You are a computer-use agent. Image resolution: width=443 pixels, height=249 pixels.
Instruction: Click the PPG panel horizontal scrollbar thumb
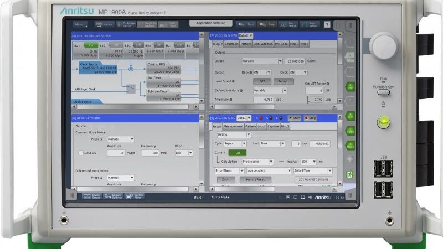(245, 107)
